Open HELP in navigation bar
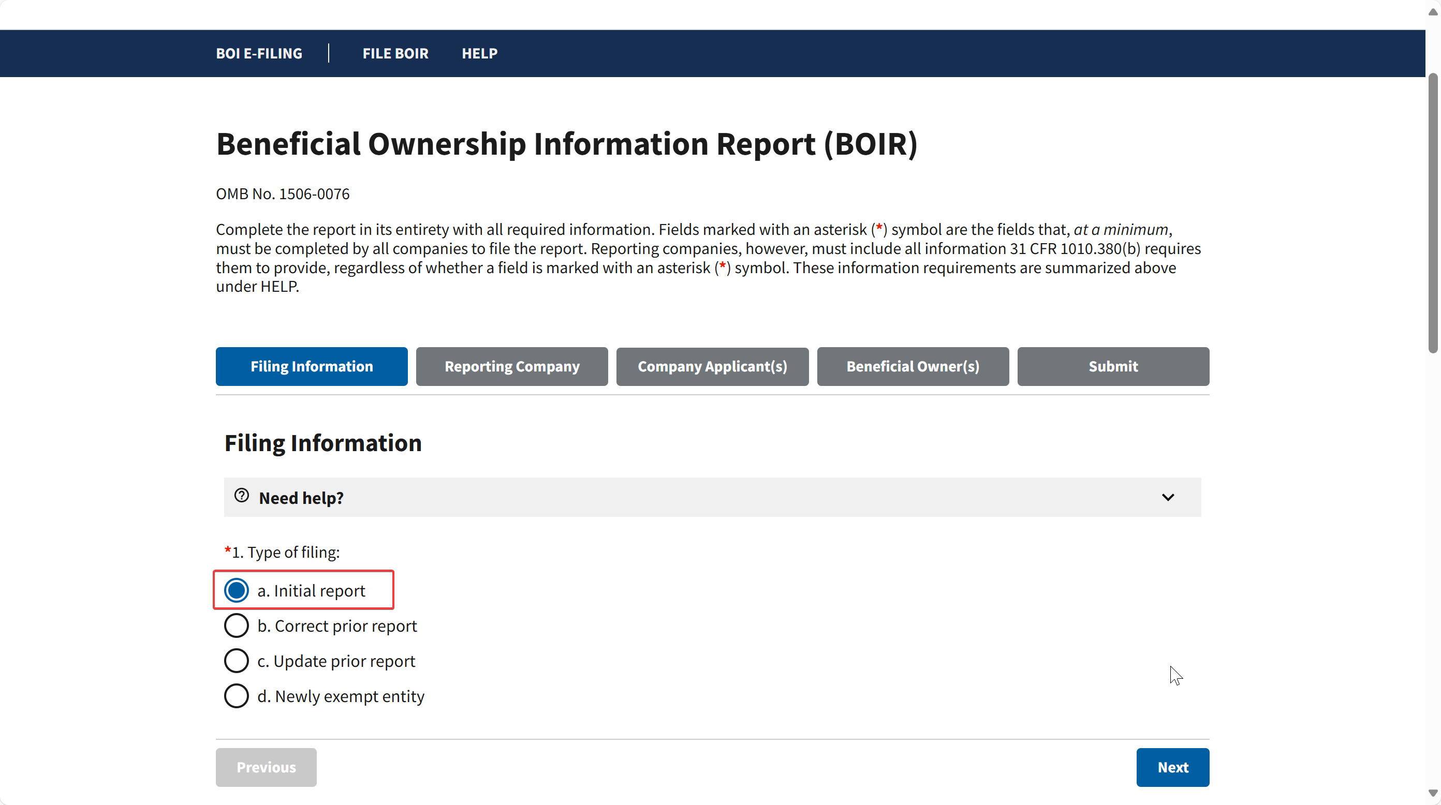 [x=479, y=53]
